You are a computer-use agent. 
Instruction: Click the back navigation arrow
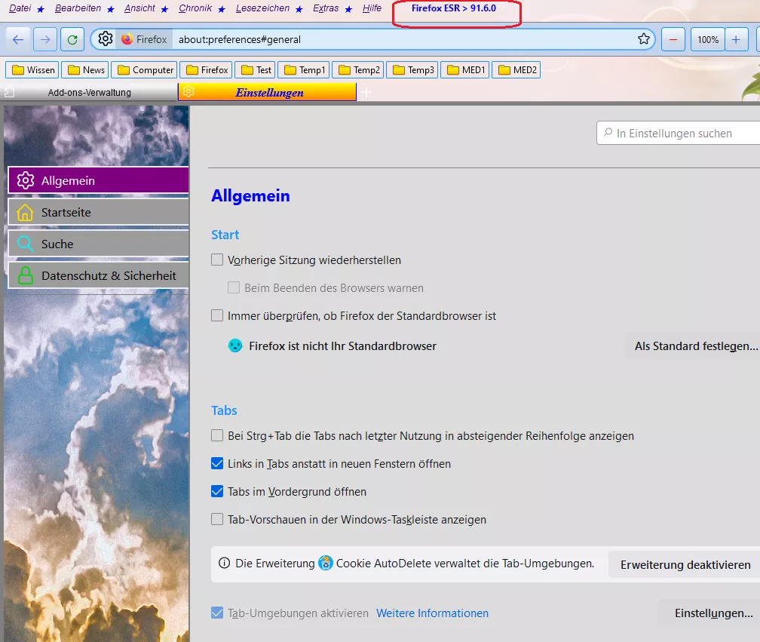[19, 39]
